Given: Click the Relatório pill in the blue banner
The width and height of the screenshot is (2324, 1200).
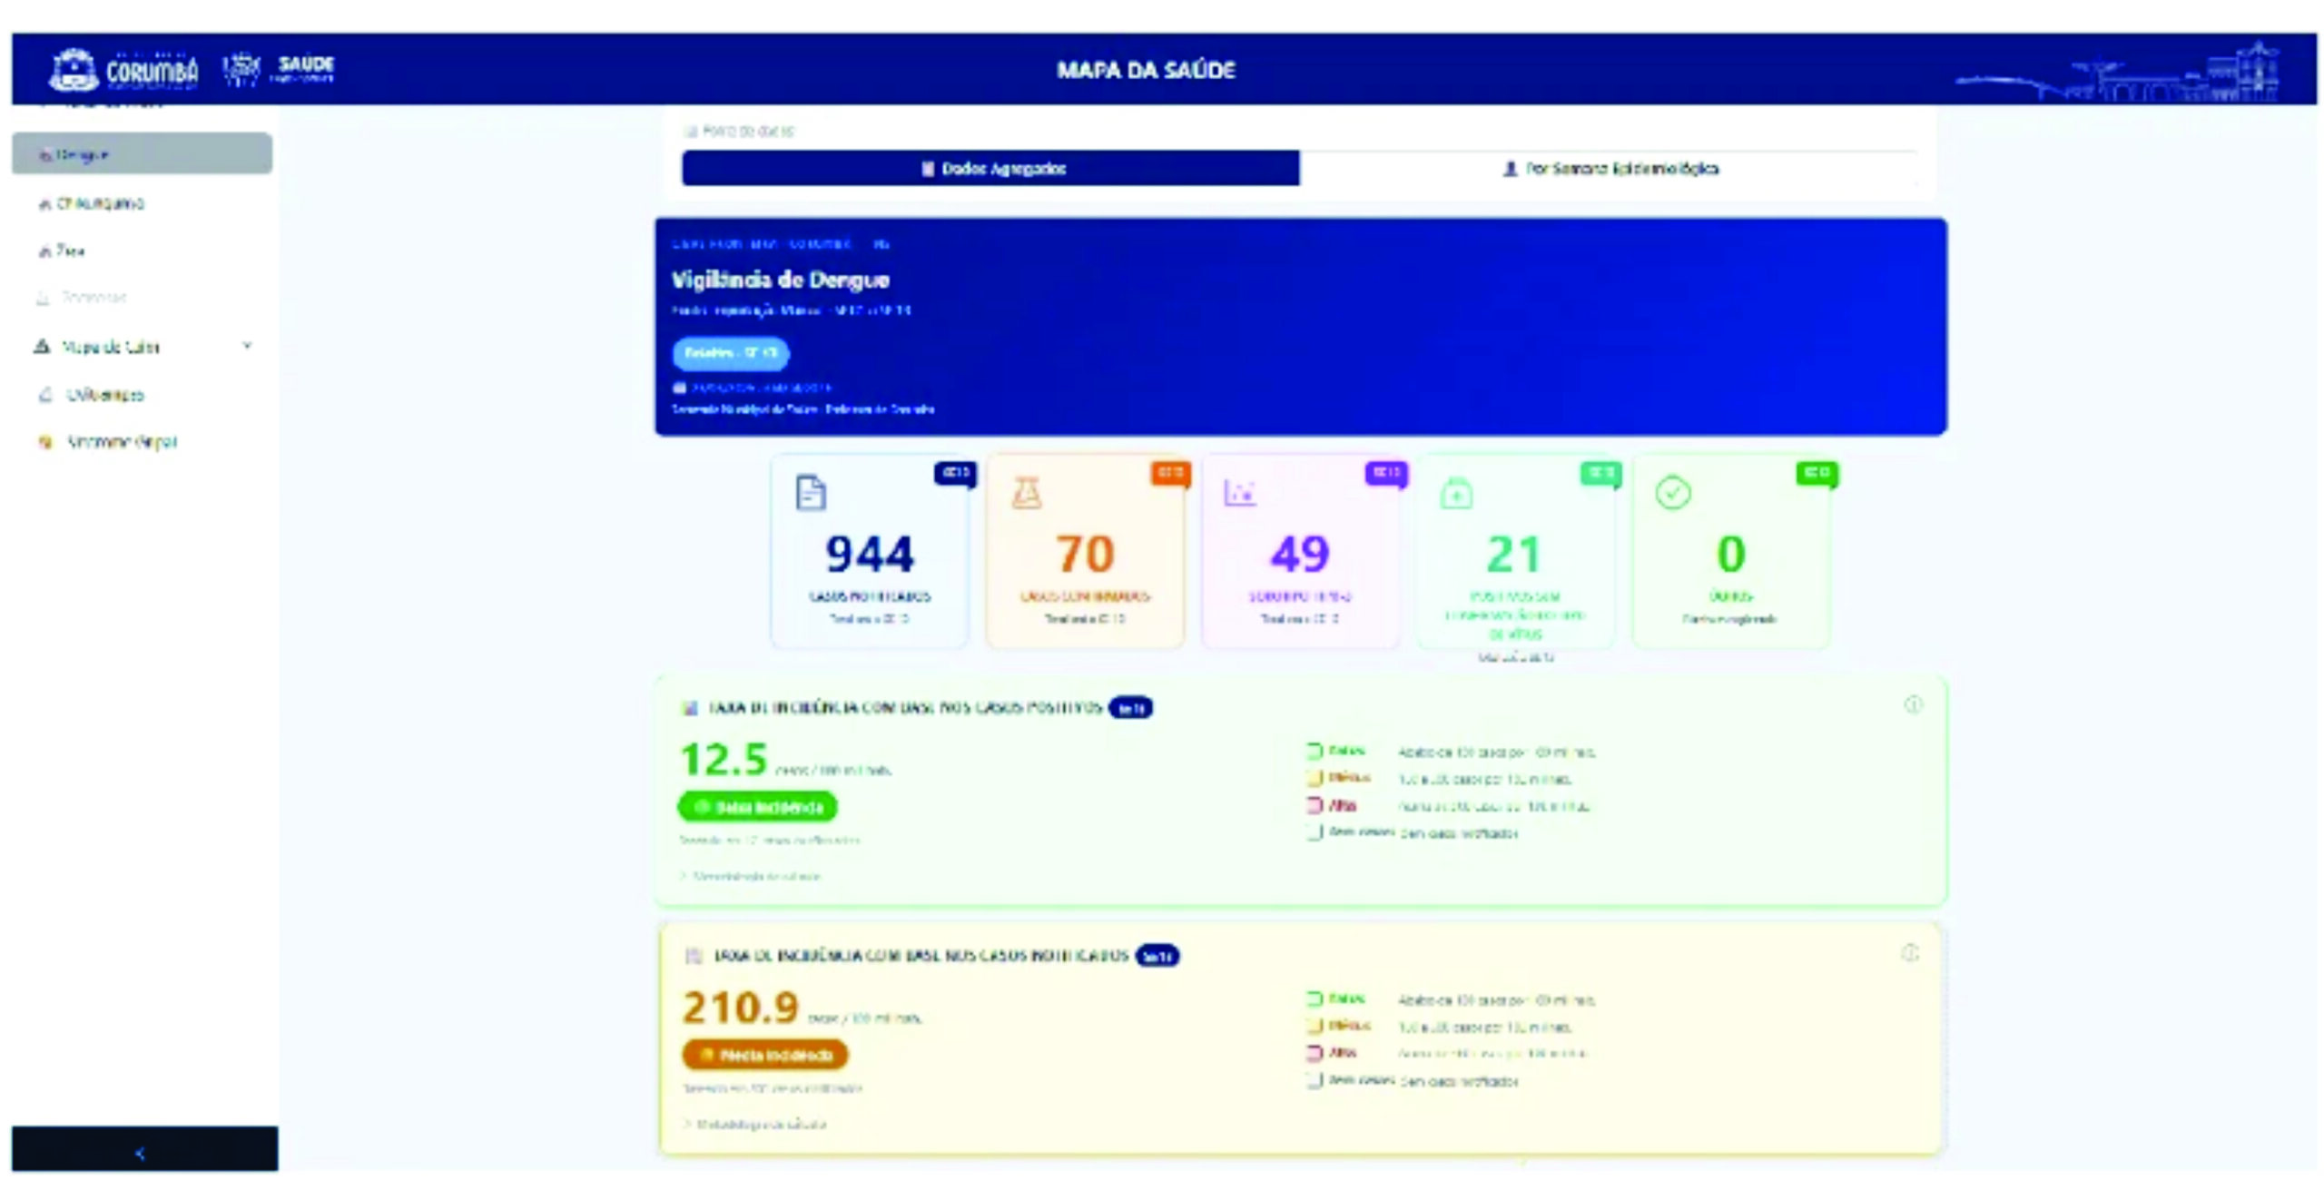Looking at the screenshot, I should (x=729, y=354).
